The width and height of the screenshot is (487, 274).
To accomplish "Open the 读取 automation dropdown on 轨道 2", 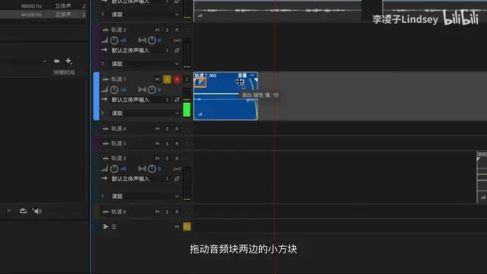I will (x=145, y=64).
